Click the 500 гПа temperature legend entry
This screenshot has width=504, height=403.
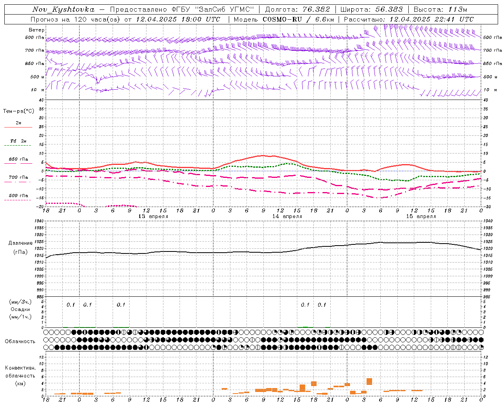pos(19,196)
